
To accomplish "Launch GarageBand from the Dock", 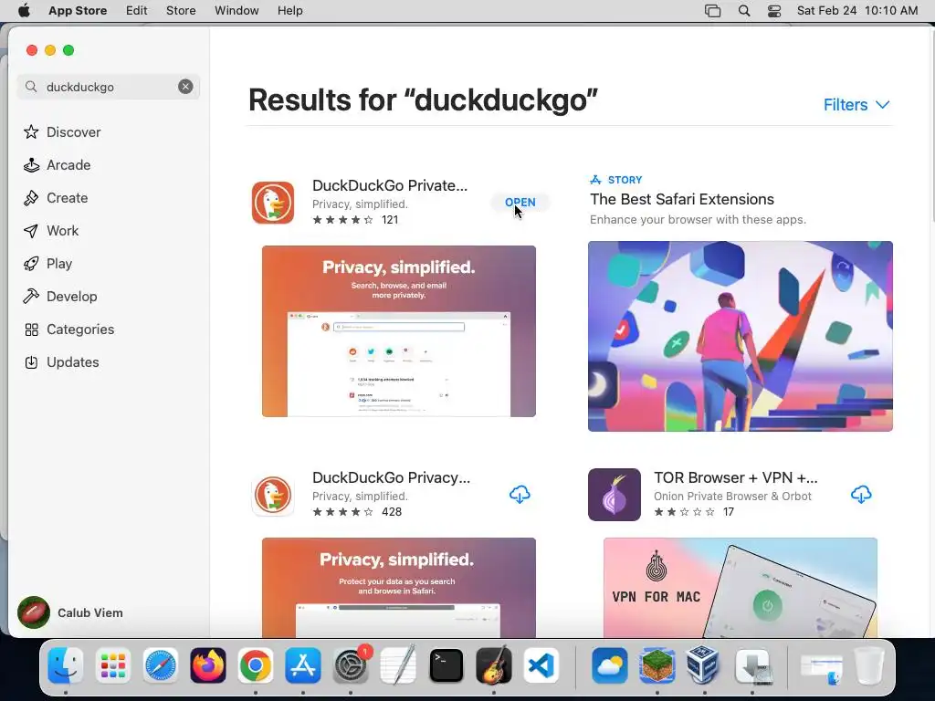I will click(494, 665).
